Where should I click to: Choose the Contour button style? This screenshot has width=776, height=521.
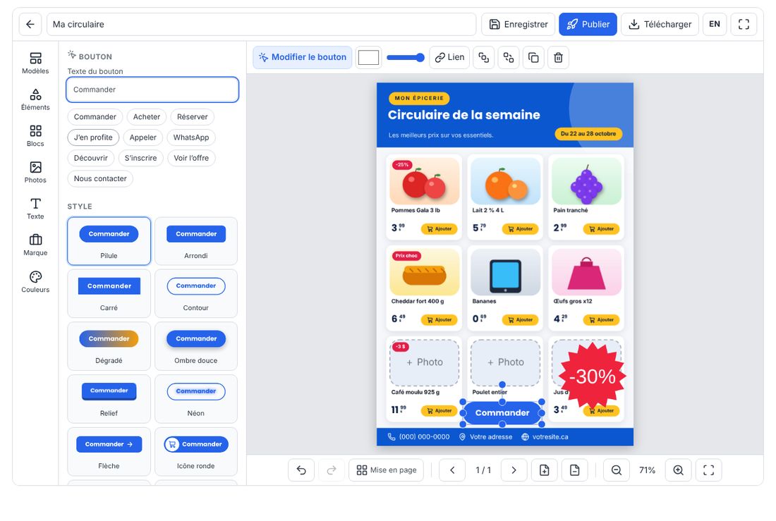pyautogui.click(x=196, y=293)
